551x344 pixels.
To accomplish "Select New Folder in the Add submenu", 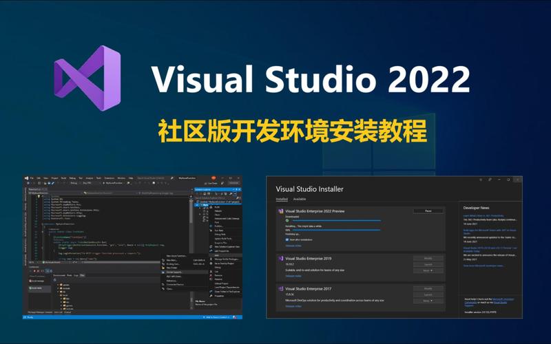I will point(184,268).
